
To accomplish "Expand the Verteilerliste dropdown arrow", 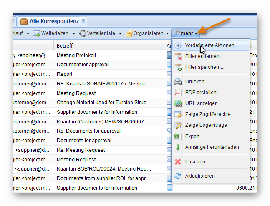I will tap(120, 33).
